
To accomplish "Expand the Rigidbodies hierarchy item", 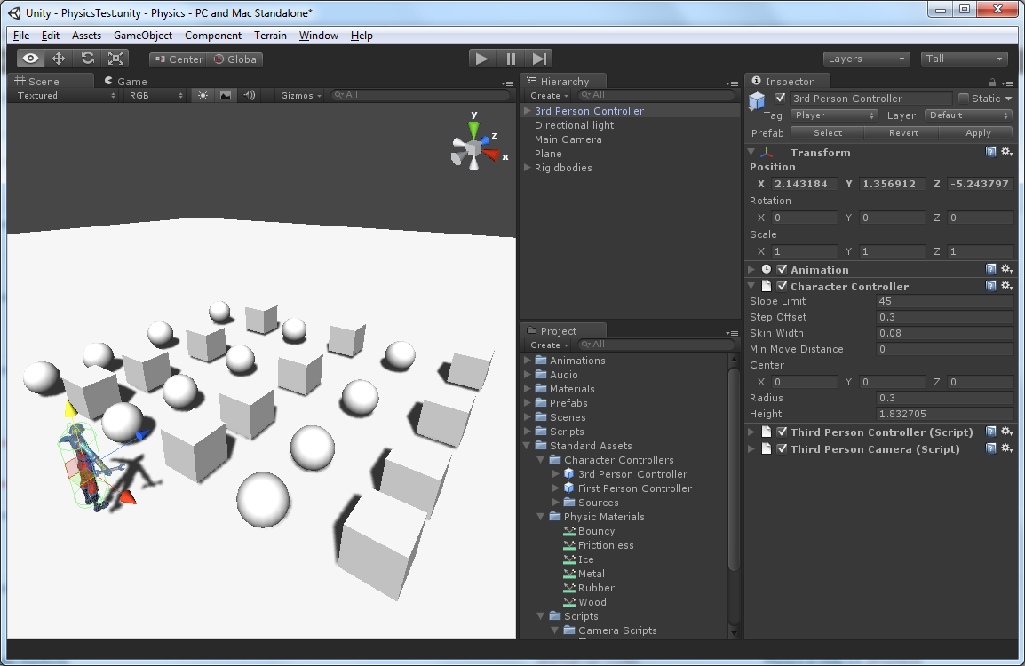I will (527, 168).
